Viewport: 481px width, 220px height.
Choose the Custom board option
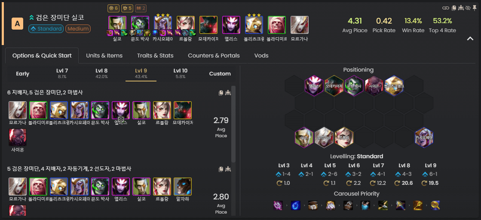point(220,74)
